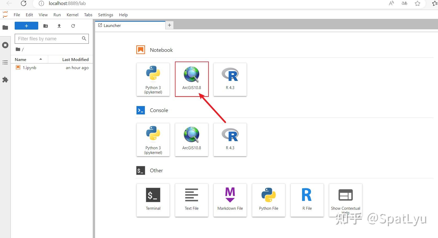
Task: Create a new Markdown File
Action: click(230, 200)
